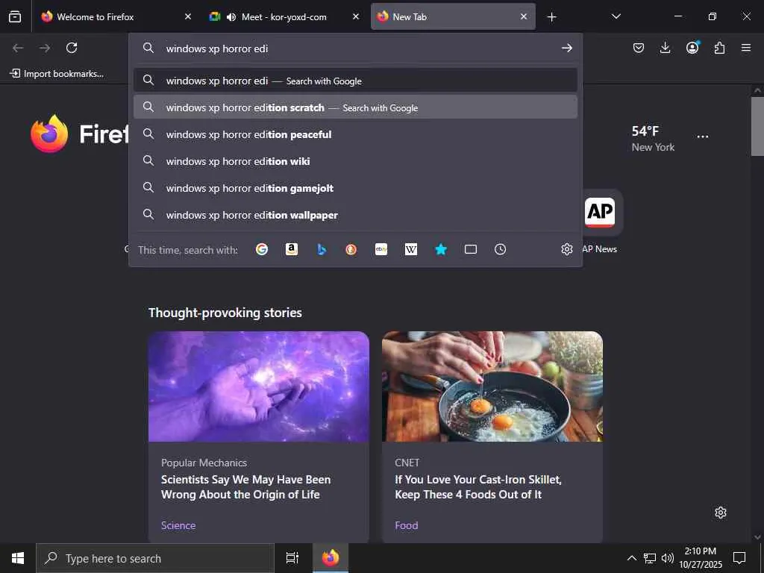
Task: Close the New Tab tab
Action: (524, 16)
